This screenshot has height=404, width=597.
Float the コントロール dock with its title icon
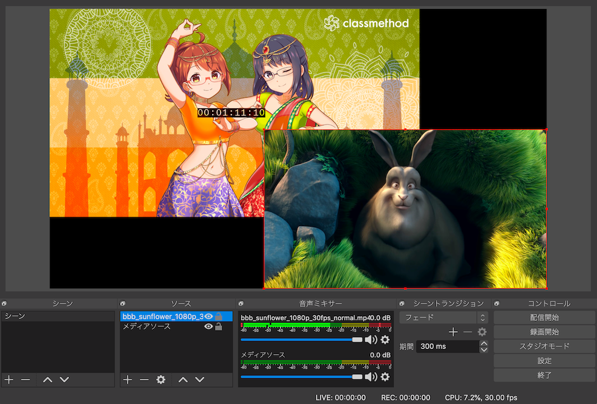tap(497, 304)
